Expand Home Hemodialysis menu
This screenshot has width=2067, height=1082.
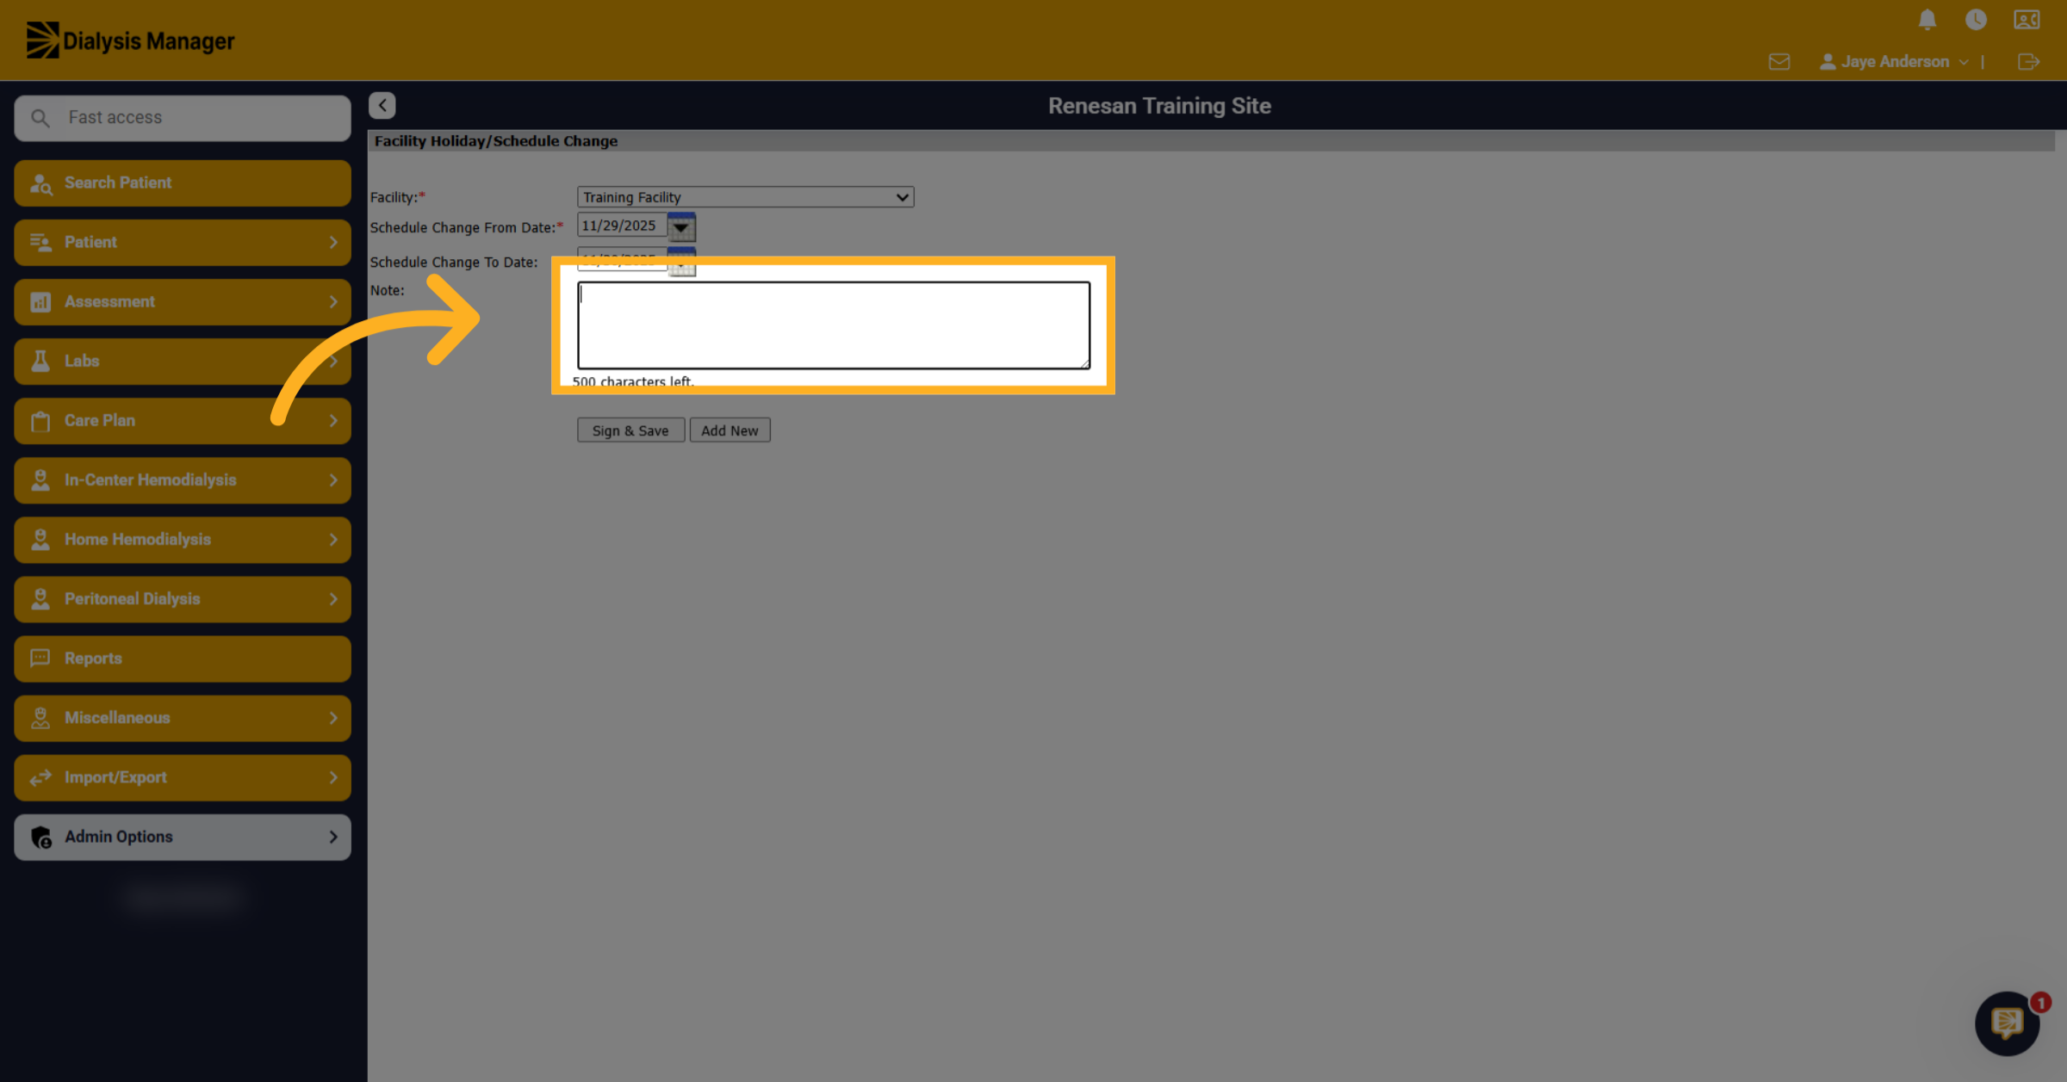point(183,539)
